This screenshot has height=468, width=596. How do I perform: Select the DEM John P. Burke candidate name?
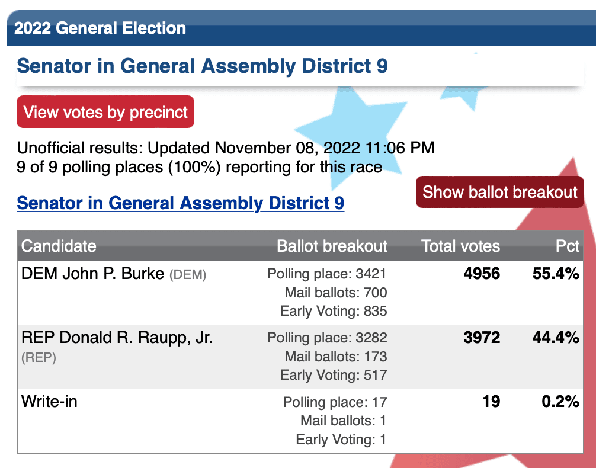[93, 274]
